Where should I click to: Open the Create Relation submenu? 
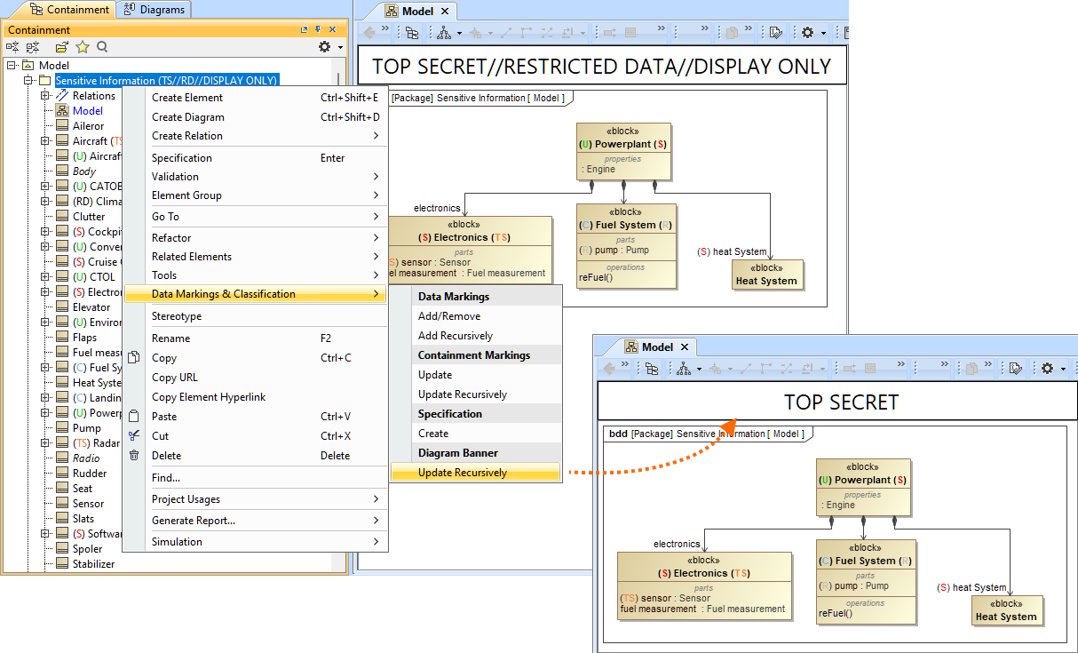click(257, 136)
